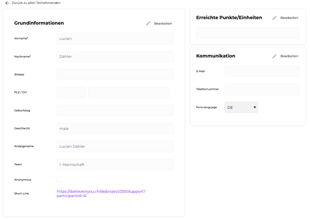Click Bearbeiten for Kommunikation
Screen dimensions: 310x219
[289, 56]
